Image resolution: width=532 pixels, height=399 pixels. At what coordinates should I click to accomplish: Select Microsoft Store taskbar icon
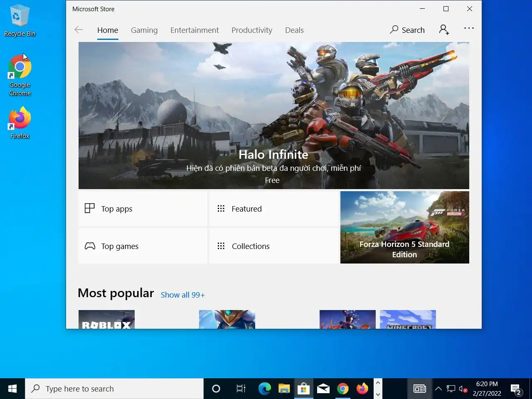(x=303, y=389)
